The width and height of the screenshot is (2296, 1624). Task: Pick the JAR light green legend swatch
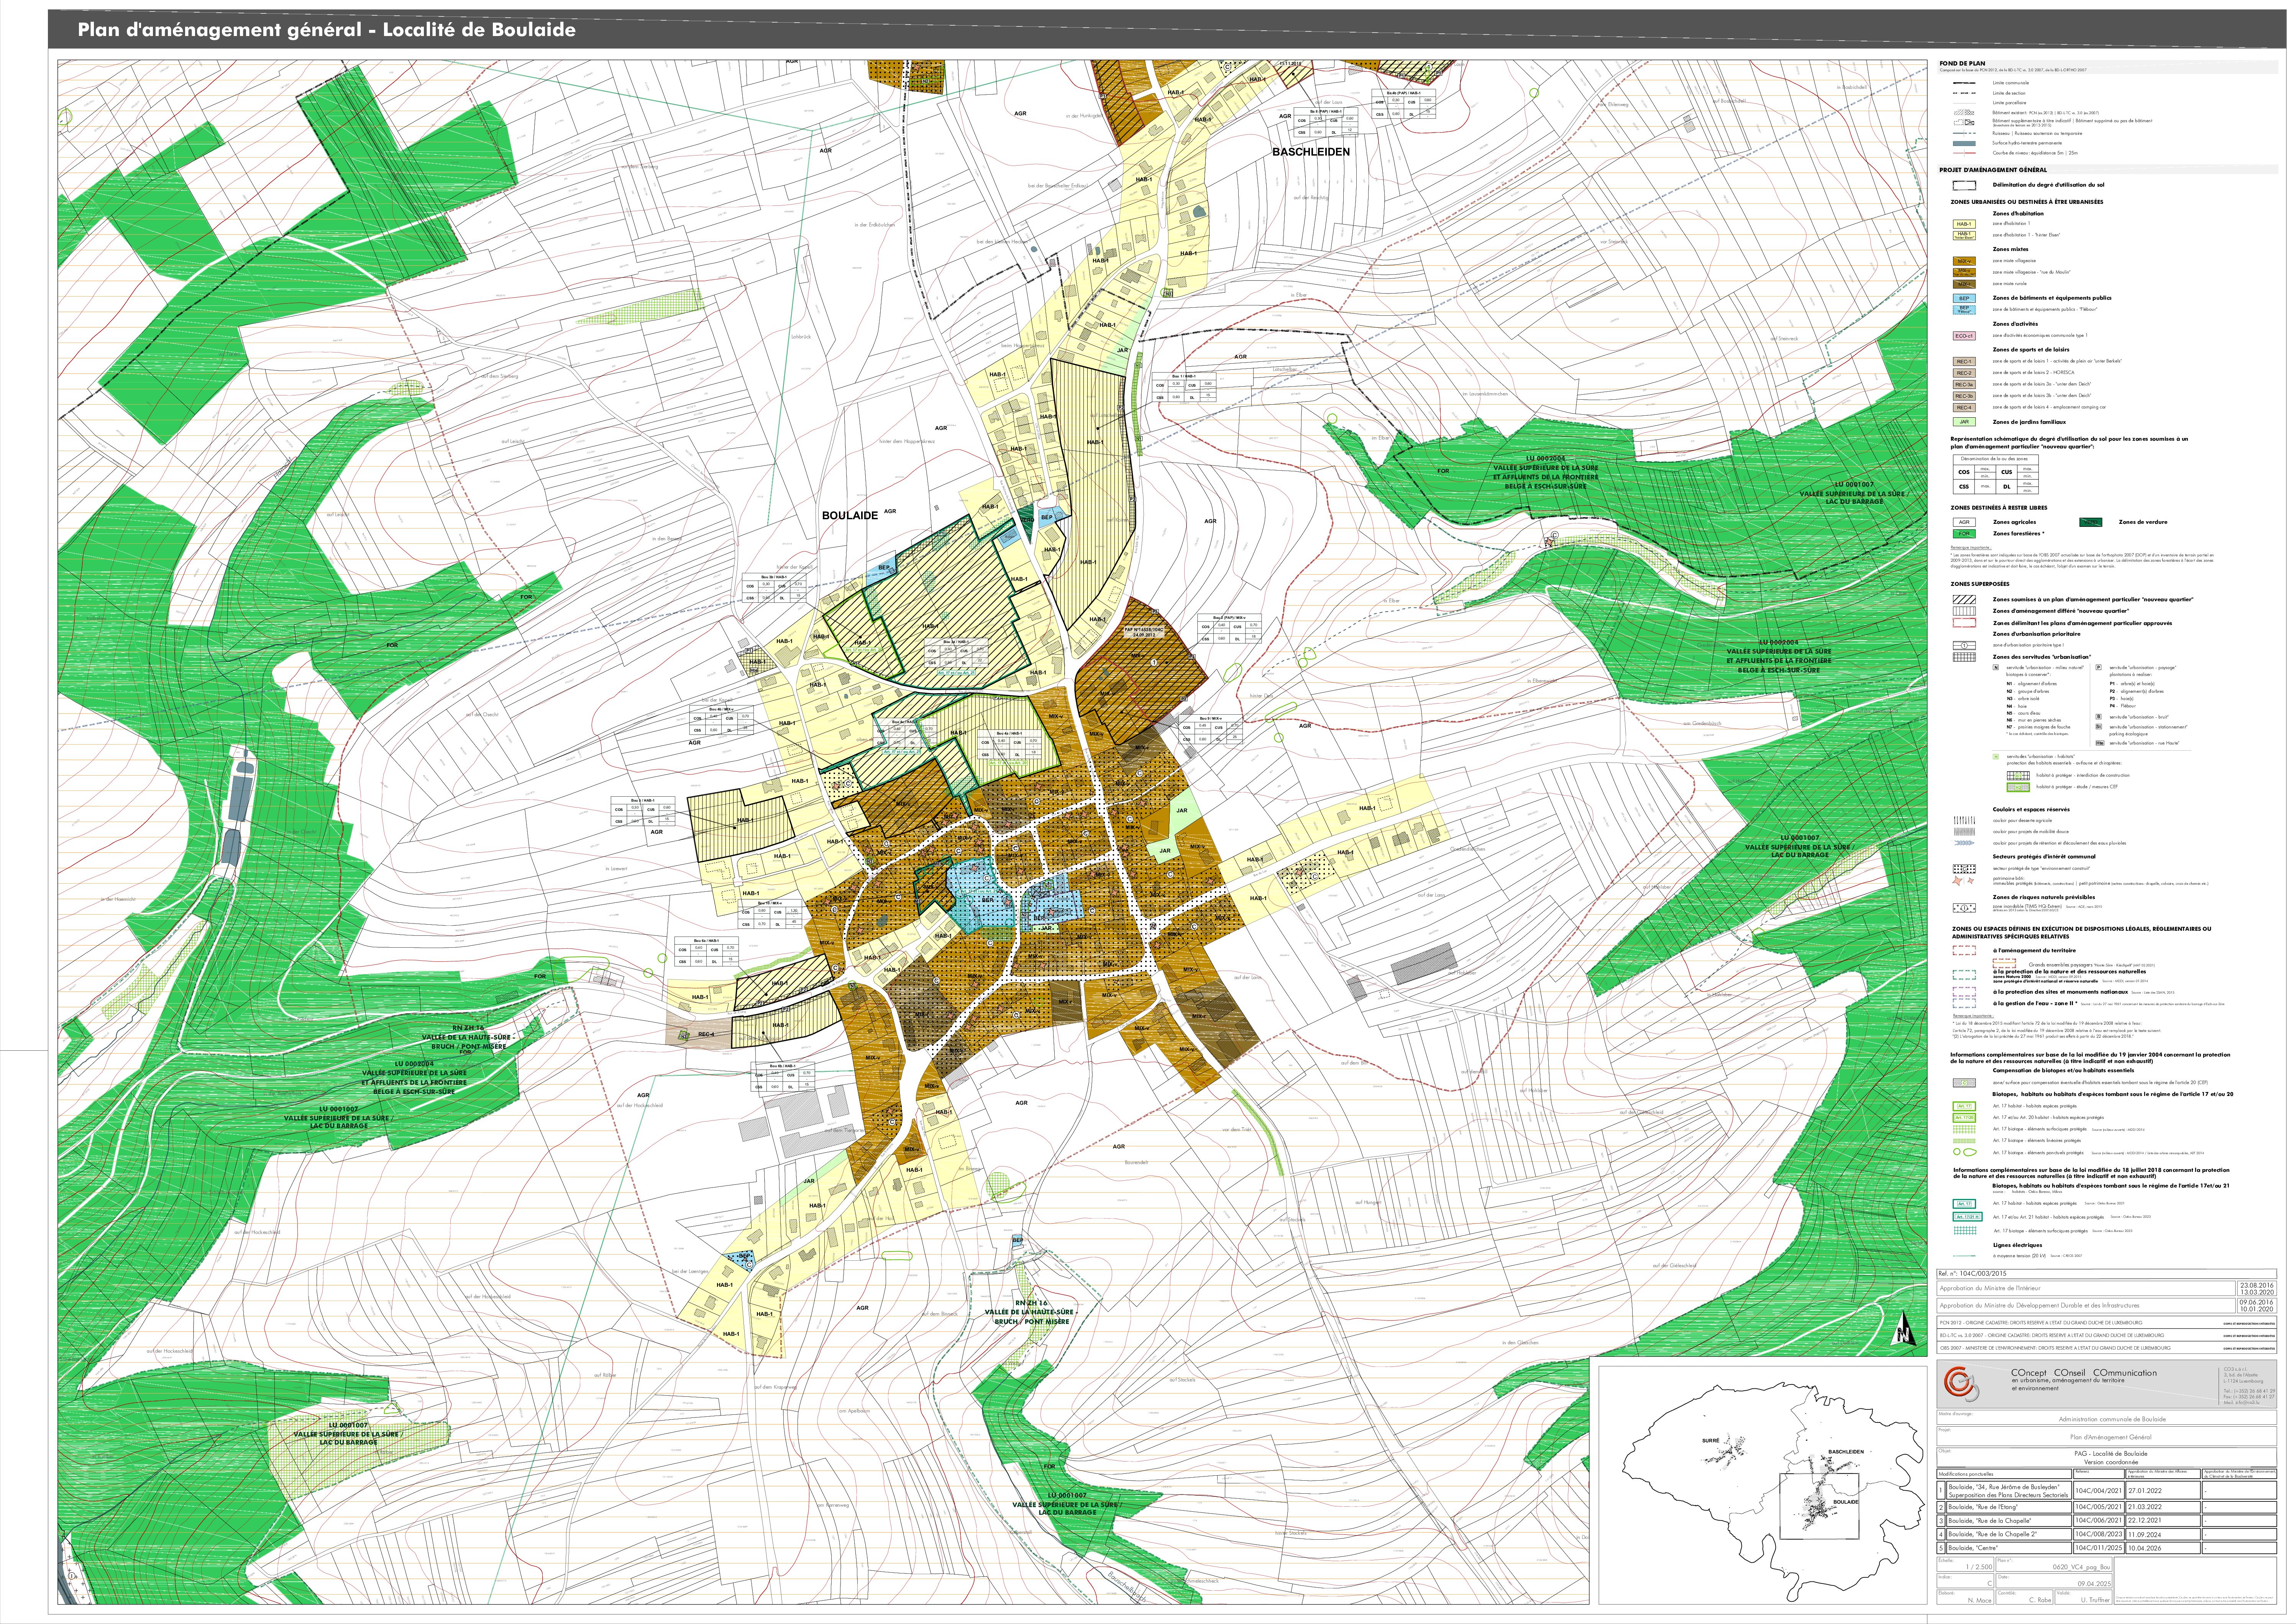click(x=1964, y=422)
